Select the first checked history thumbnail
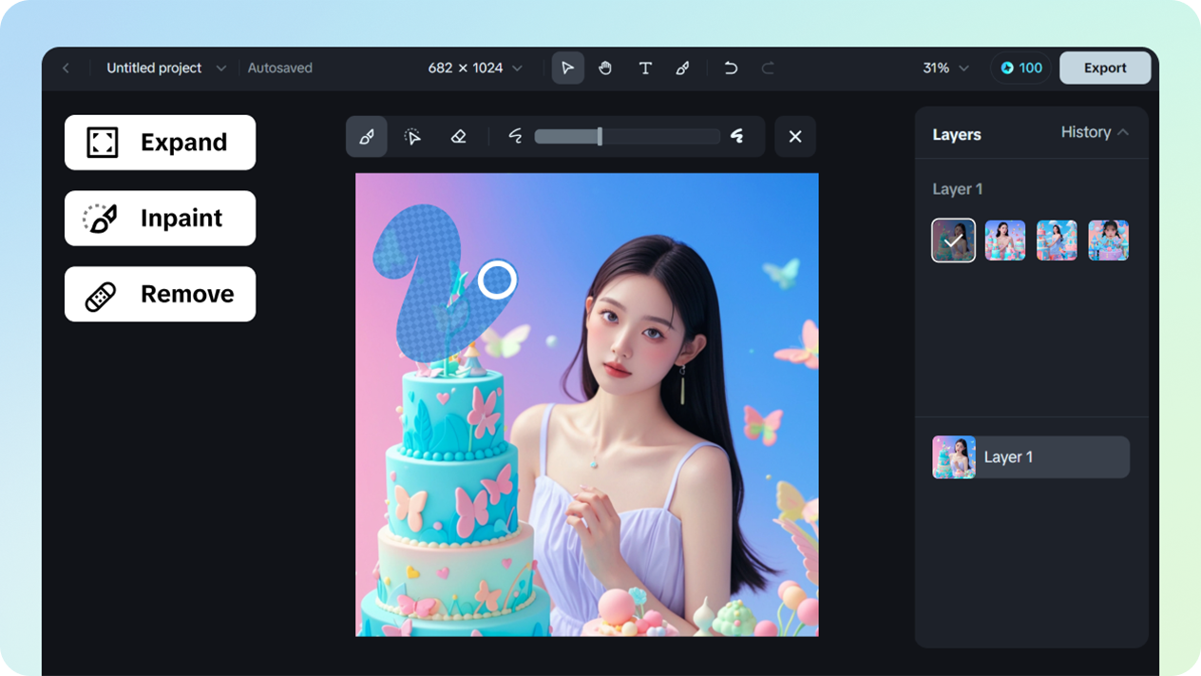This screenshot has width=1201, height=676. point(954,241)
